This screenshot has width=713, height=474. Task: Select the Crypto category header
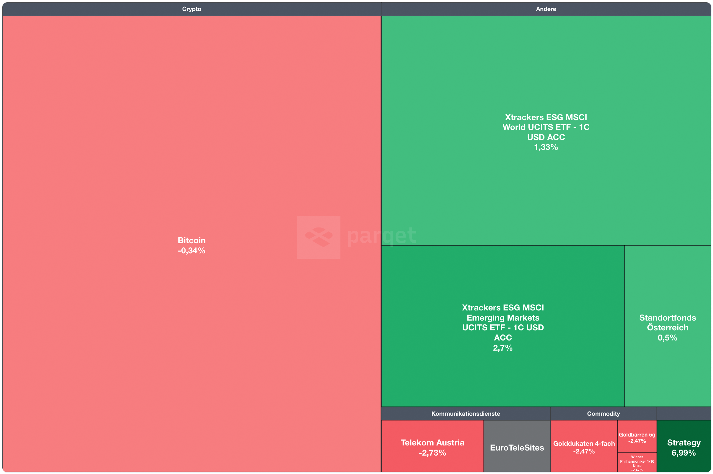pos(191,9)
